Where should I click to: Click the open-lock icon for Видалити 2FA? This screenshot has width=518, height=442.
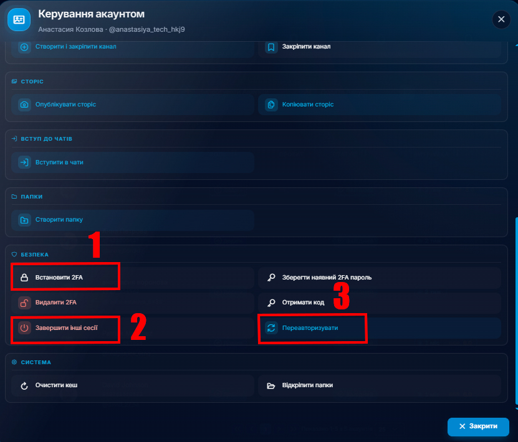(x=24, y=303)
